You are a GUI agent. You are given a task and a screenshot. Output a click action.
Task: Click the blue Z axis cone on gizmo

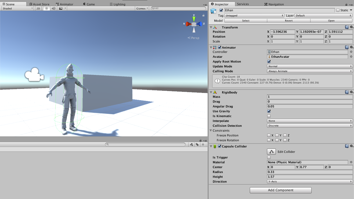(x=199, y=24)
